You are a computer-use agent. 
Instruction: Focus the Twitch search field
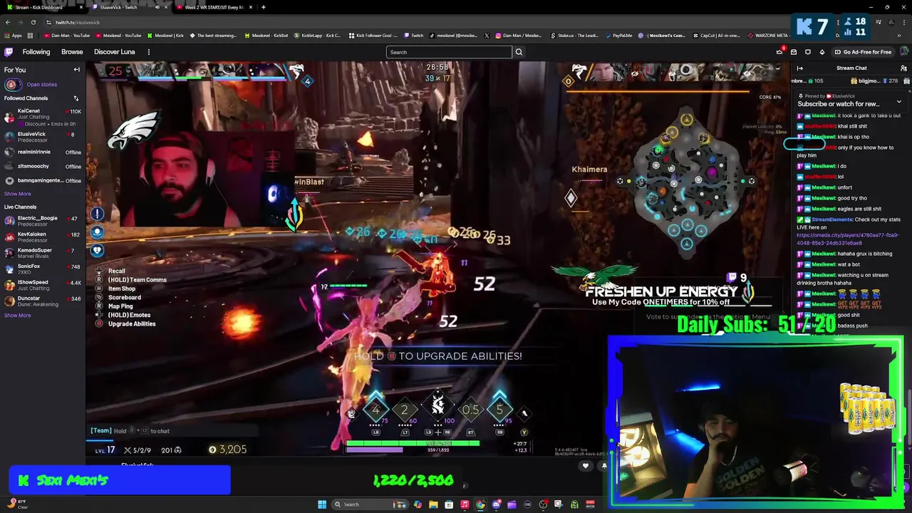[449, 52]
